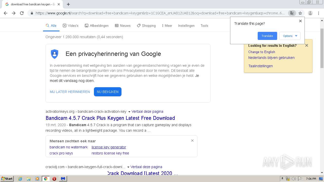Click 'MIJ LATER HERINNEREN'
Viewport: 324px width, 182px height.
pos(70,92)
